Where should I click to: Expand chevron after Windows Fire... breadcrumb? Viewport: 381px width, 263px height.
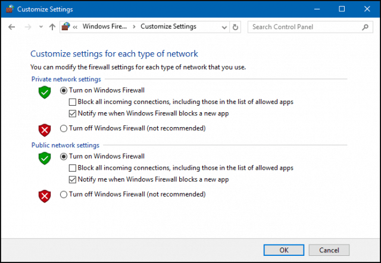[x=134, y=27]
